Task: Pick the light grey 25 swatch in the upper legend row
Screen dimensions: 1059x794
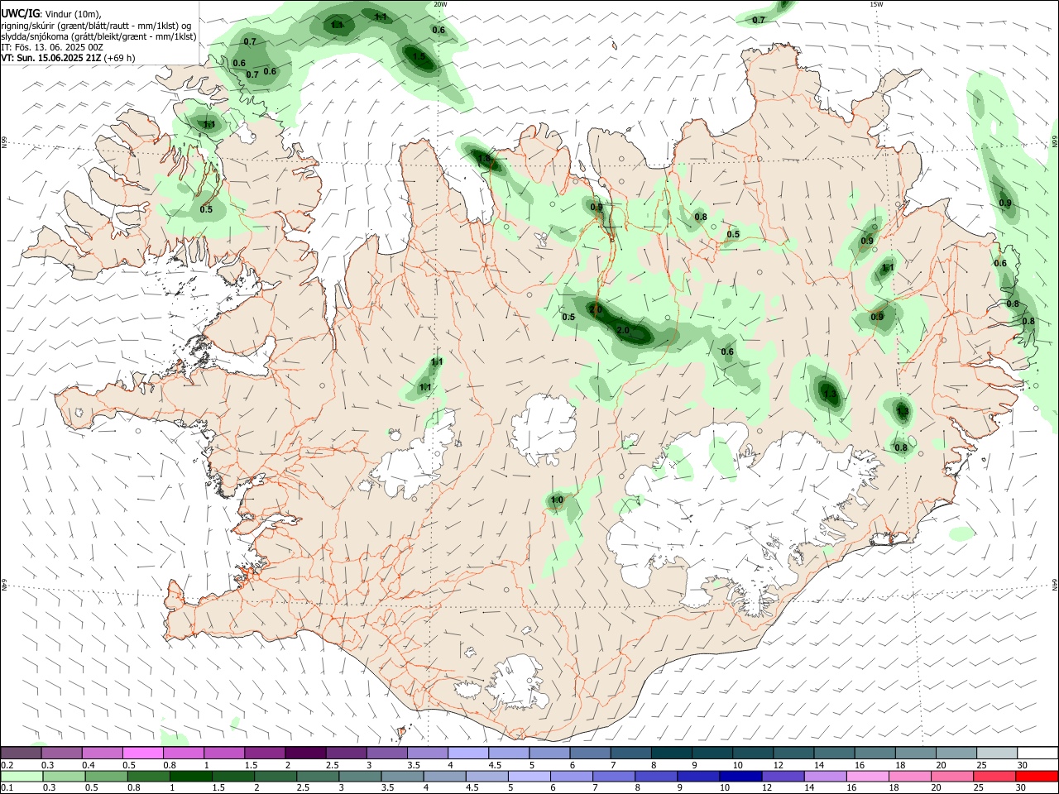Action: coord(997,753)
